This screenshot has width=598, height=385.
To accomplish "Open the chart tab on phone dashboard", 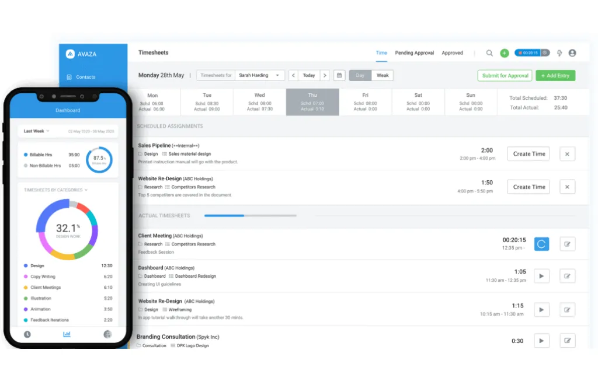I will pyautogui.click(x=67, y=334).
